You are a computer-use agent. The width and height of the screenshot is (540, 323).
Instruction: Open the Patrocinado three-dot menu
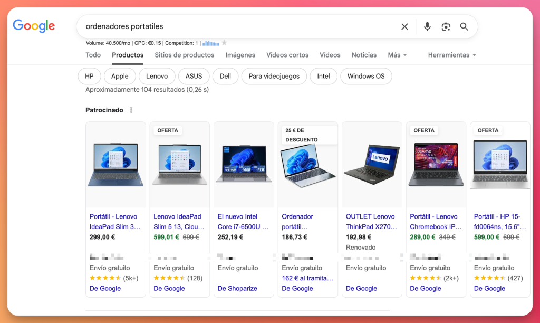click(131, 110)
